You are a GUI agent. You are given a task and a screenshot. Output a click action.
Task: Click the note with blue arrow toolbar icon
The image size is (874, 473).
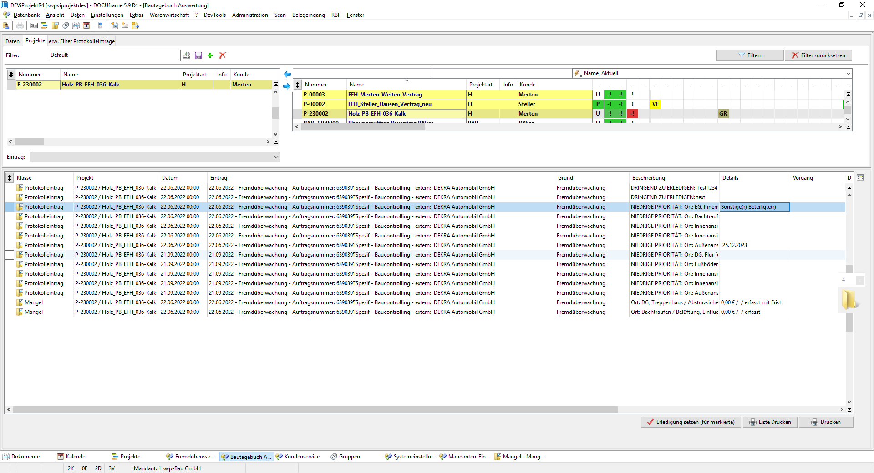tap(136, 25)
